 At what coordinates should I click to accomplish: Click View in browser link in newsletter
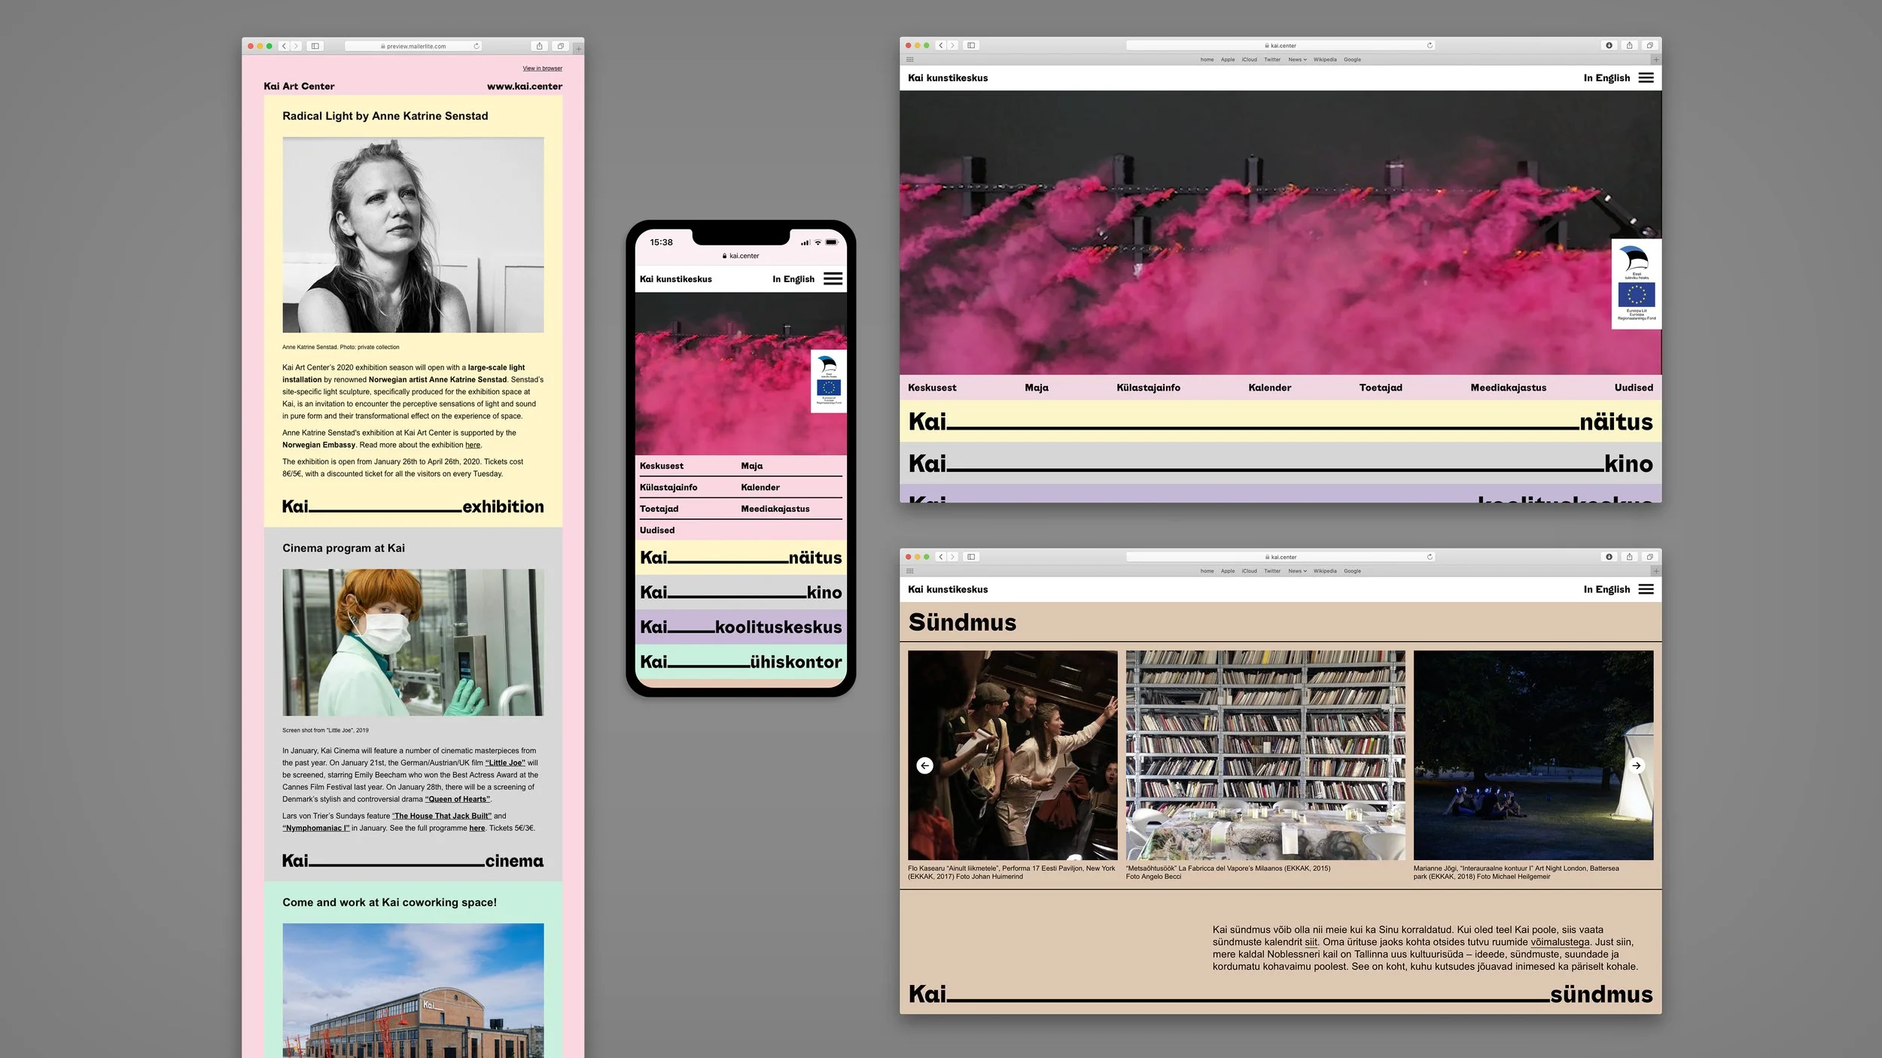542,68
